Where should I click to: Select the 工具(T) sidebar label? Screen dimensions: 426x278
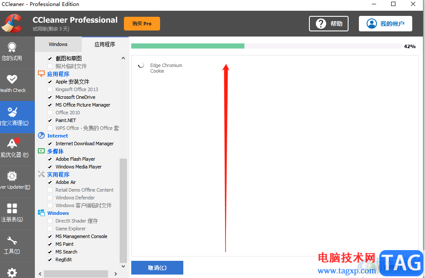click(x=12, y=251)
